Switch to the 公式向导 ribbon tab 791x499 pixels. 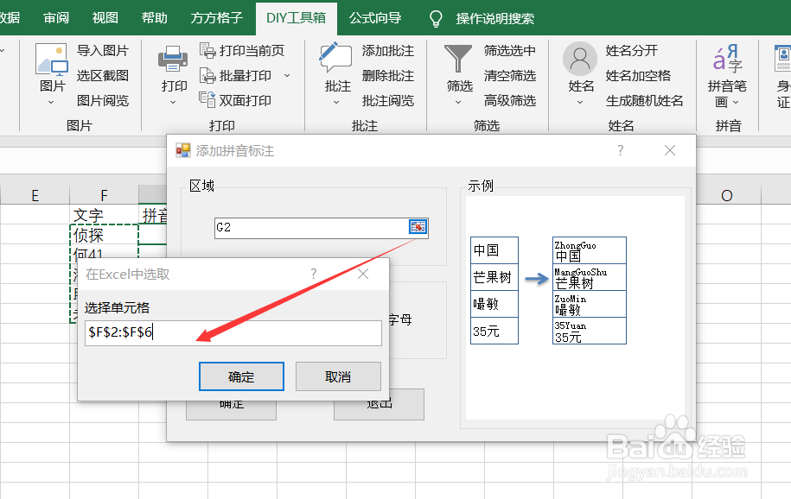tap(375, 17)
